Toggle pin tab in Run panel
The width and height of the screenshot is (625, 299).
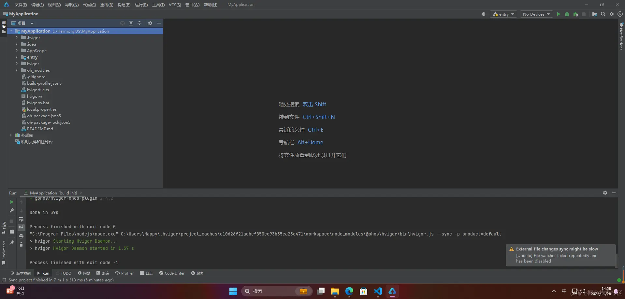pyautogui.click(x=12, y=243)
